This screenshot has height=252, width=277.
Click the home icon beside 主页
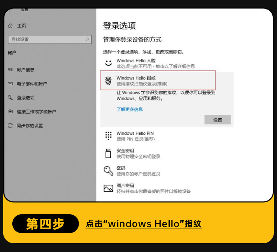pyautogui.click(x=11, y=26)
